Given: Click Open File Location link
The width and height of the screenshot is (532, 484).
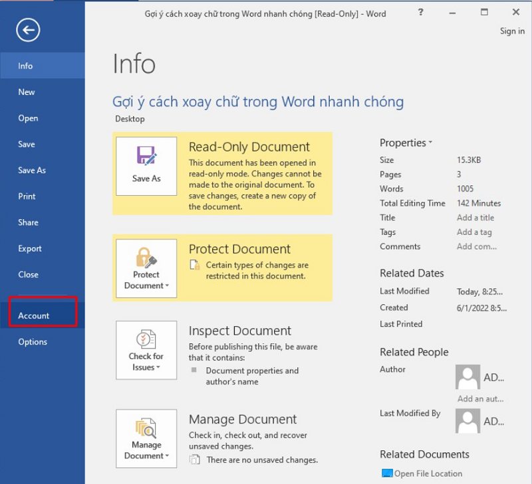Looking at the screenshot, I should tap(428, 473).
